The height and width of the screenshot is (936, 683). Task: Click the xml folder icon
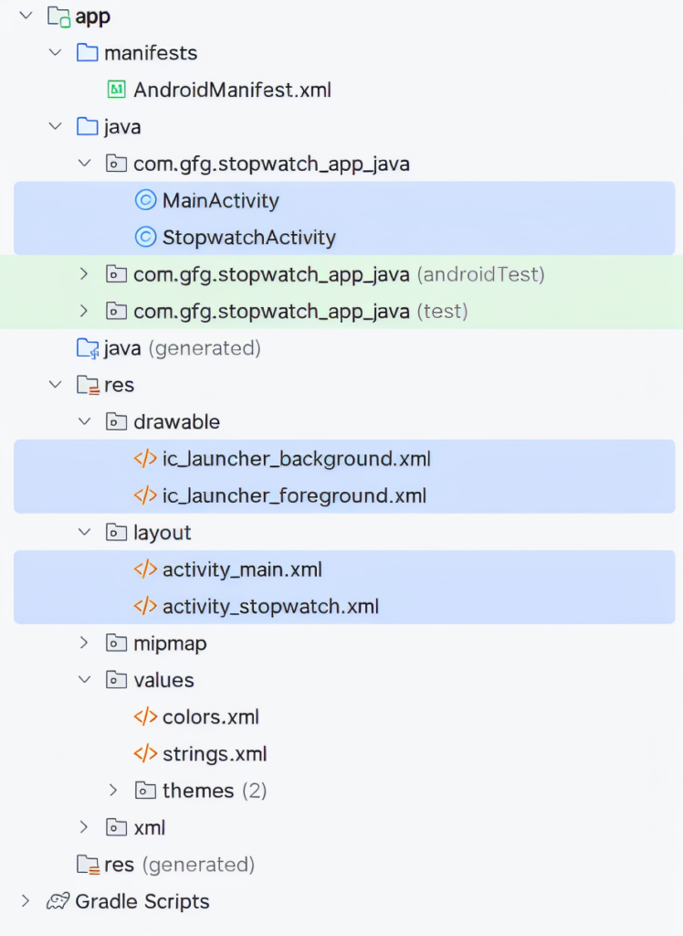(116, 827)
